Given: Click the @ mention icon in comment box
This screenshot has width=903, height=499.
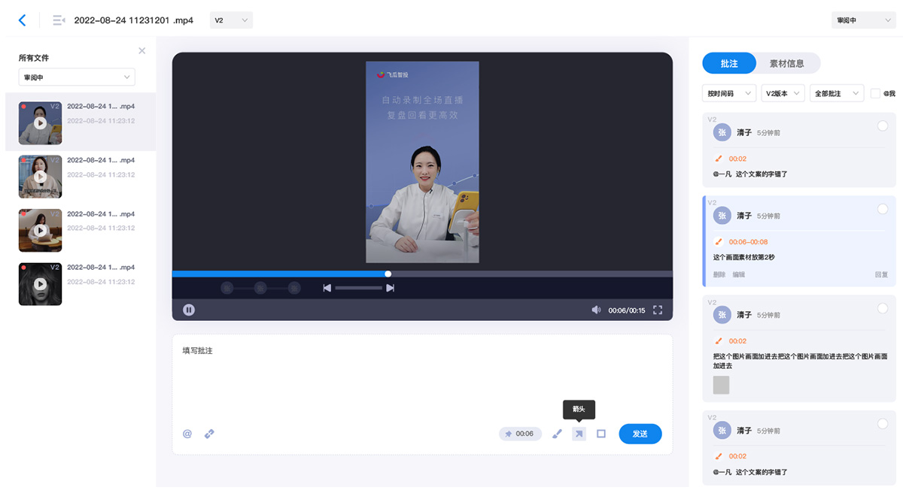Looking at the screenshot, I should (x=187, y=434).
